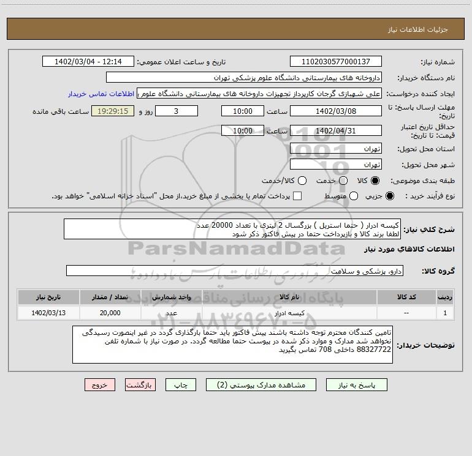Click the response deadline time field 10:00
The height and width of the screenshot is (456, 472).
tap(243, 111)
